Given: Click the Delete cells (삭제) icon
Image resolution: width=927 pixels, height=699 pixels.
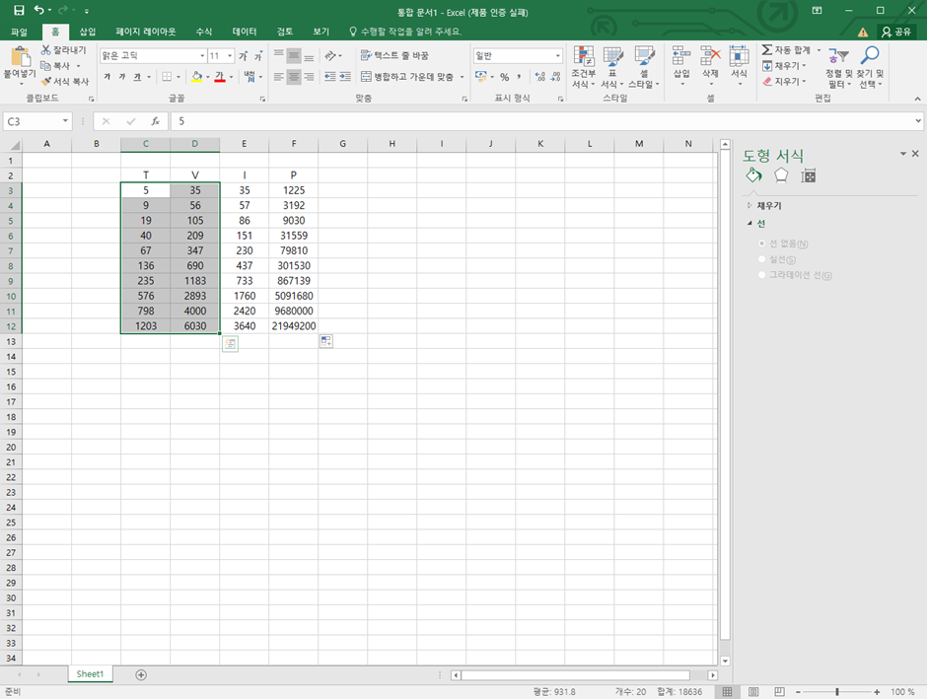Looking at the screenshot, I should click(x=710, y=56).
